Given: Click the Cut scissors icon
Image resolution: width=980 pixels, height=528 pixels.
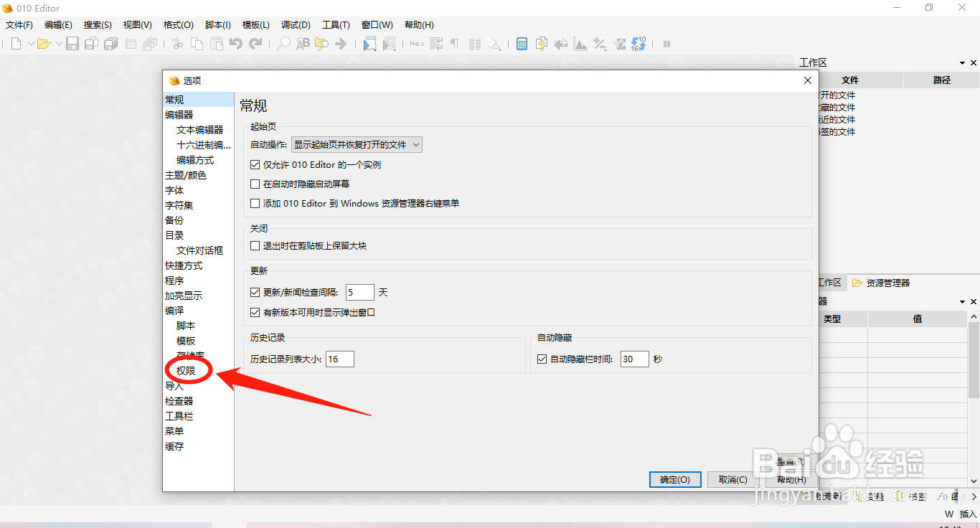Looking at the screenshot, I should coord(177,44).
